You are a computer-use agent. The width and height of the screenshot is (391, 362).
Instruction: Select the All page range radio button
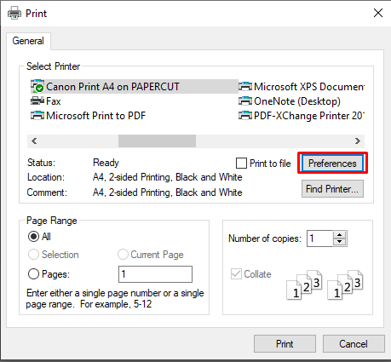33,236
